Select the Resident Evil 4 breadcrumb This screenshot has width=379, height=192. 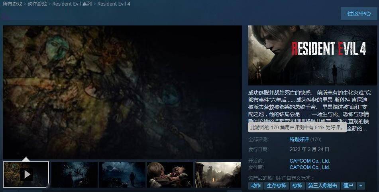point(114,4)
